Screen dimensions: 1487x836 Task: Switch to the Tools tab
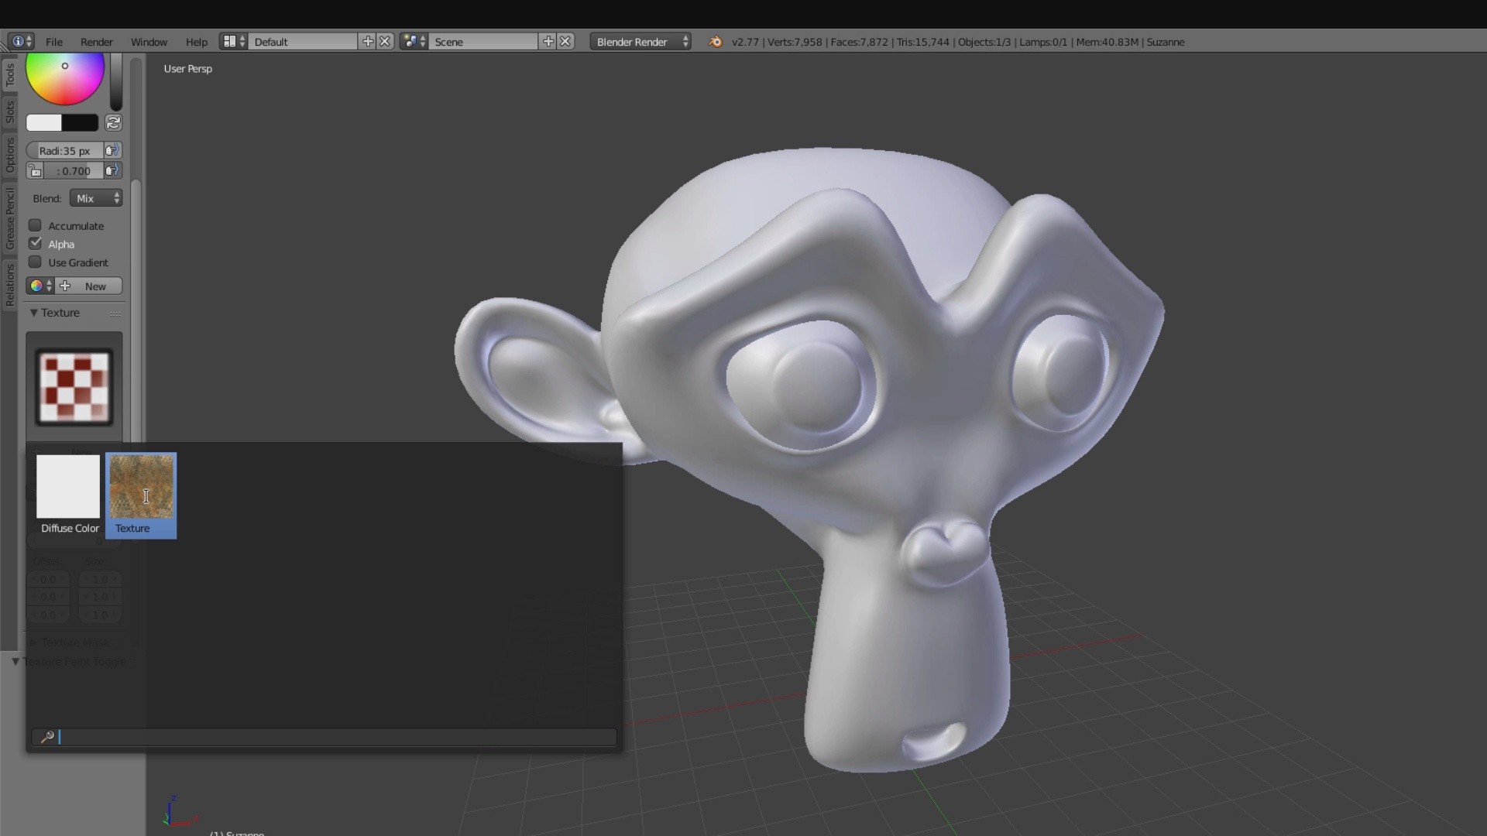pyautogui.click(x=10, y=74)
